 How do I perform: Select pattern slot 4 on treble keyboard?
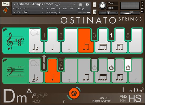tap(111, 35)
